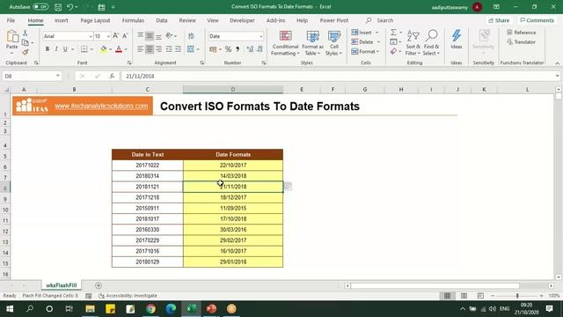This screenshot has width=563, height=317.
Task: Open the Comments pane
Action: tap(537, 20)
